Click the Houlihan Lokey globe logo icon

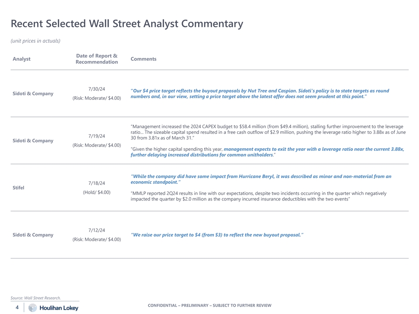(33, 308)
